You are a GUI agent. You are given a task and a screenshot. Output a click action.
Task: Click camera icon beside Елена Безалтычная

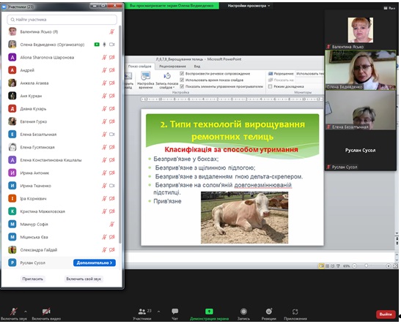pos(111,134)
